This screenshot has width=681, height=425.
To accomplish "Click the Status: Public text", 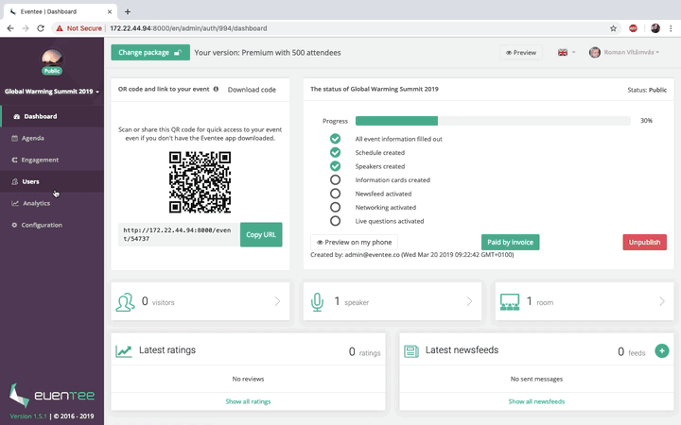I will pyautogui.click(x=647, y=90).
